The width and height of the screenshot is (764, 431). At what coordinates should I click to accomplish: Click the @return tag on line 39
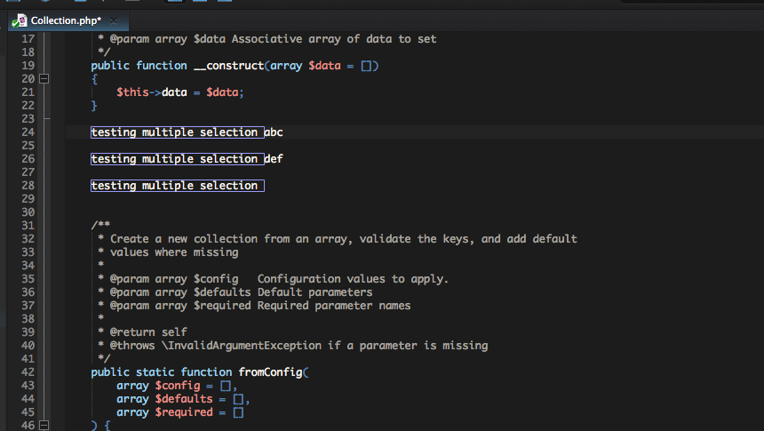131,332
